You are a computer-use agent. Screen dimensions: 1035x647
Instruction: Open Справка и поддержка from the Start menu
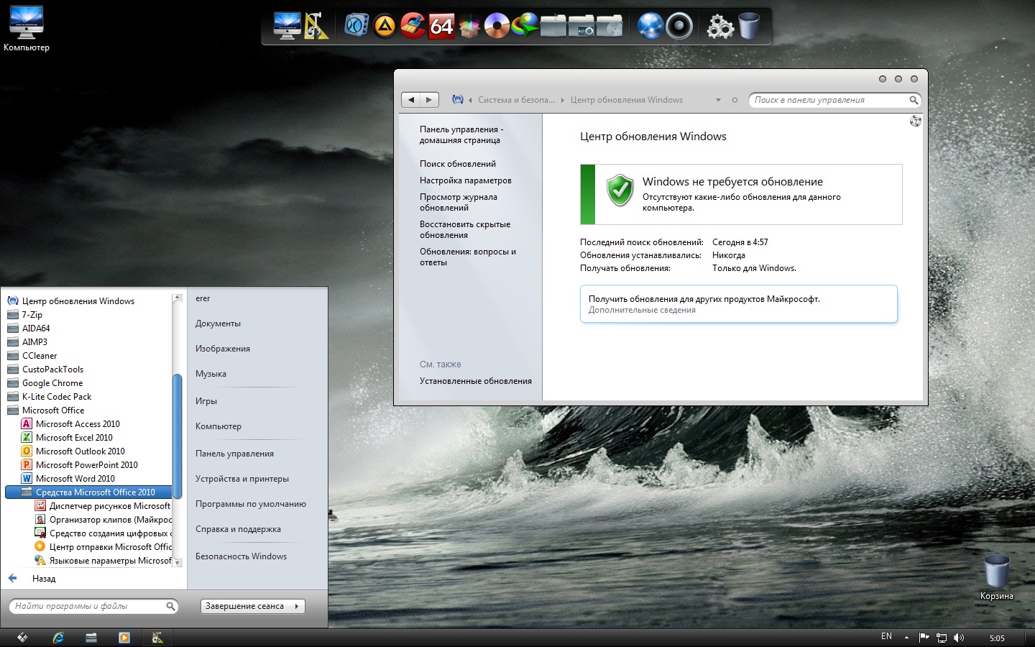point(238,529)
